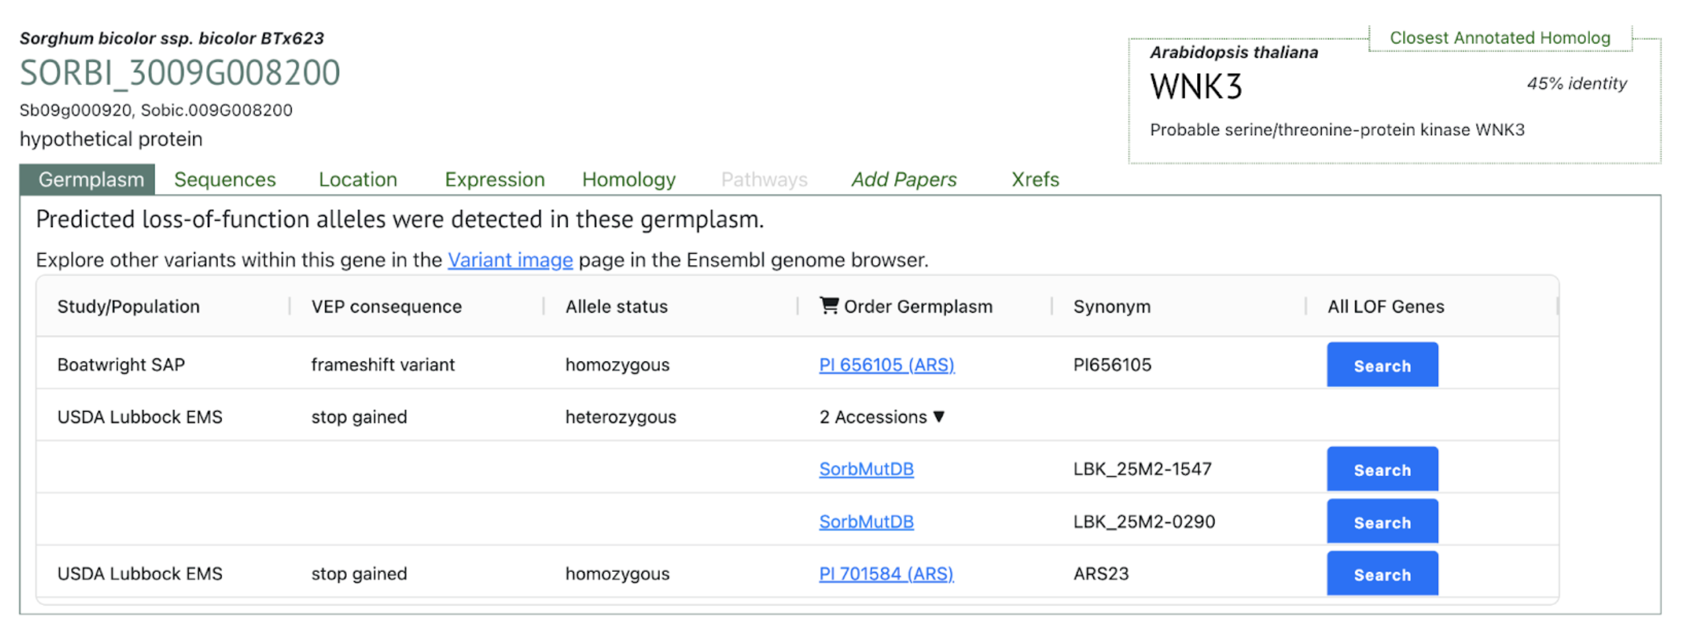Switch to the Sequences tab

(224, 179)
